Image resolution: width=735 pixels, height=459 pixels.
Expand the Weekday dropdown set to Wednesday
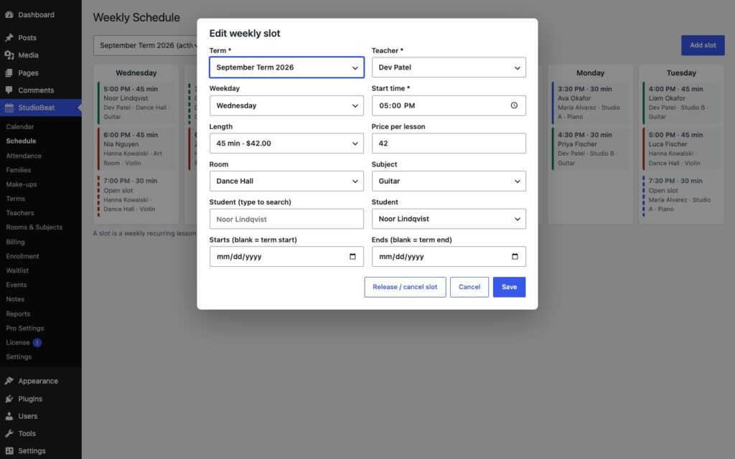point(286,105)
